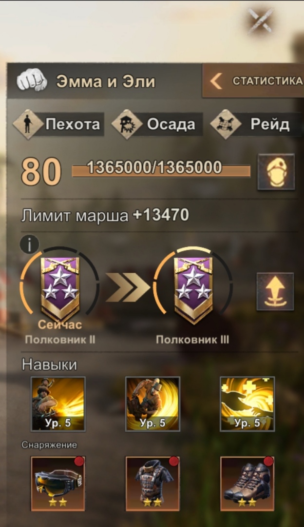Click the back chevron next to СТАТИСТИКА
This screenshot has width=304, height=527.
(216, 81)
